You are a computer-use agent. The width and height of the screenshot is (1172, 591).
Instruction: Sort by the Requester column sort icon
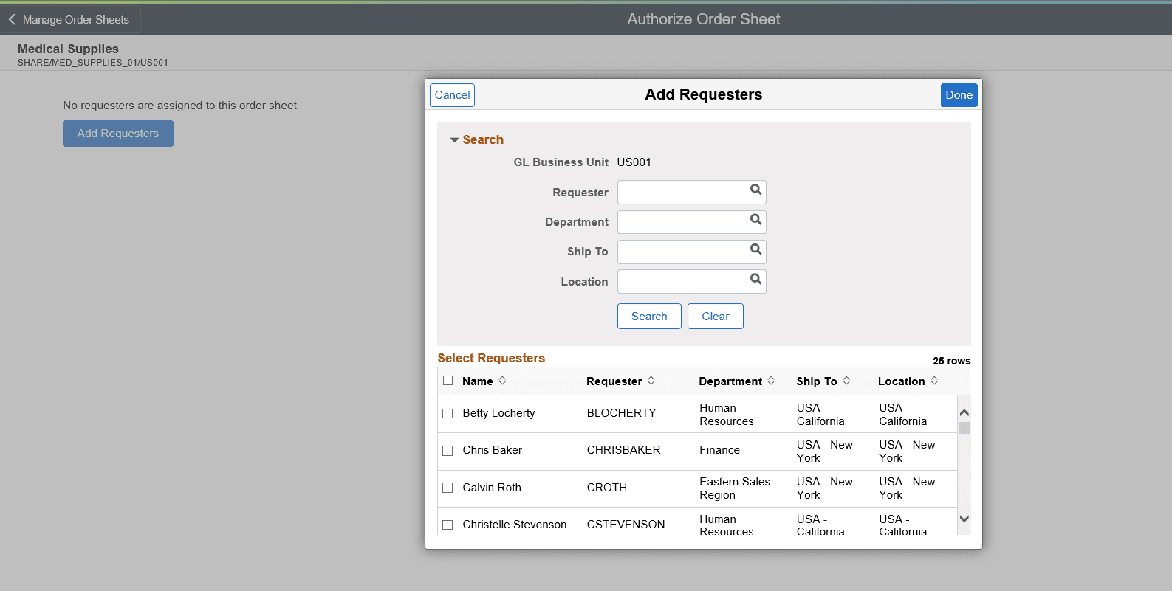point(651,381)
